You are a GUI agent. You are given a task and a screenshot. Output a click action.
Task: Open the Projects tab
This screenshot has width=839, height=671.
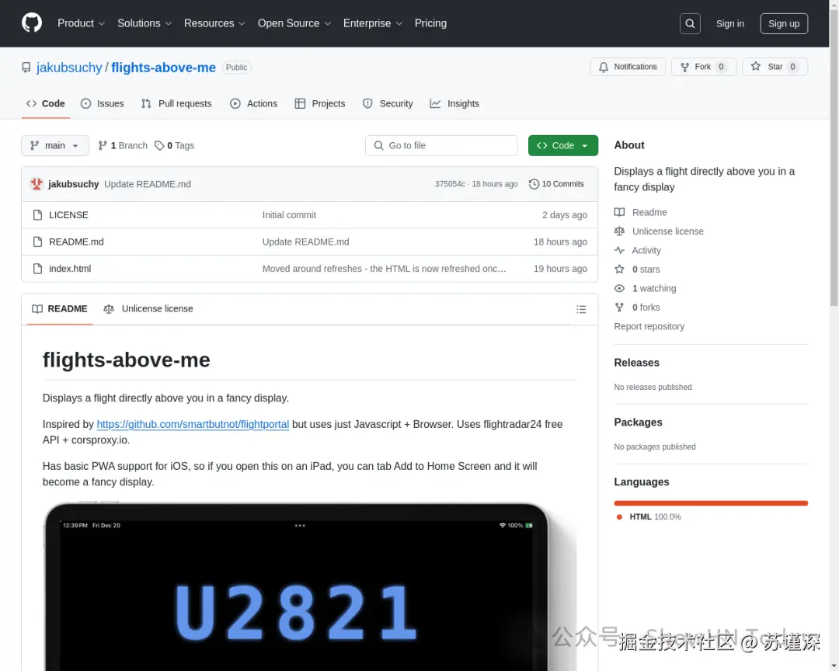(320, 104)
